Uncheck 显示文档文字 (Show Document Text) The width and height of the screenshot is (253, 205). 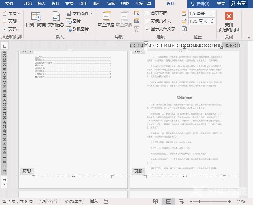click(x=147, y=29)
